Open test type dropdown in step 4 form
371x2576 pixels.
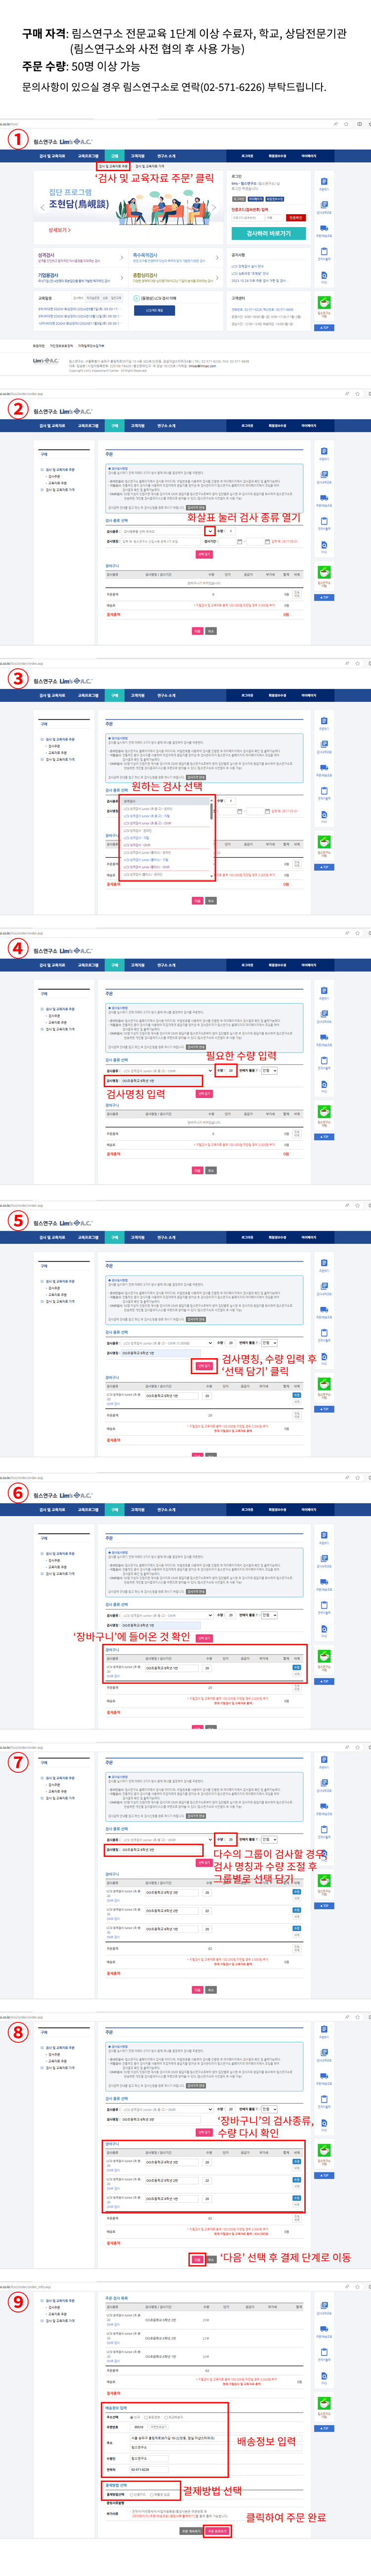coord(167,1070)
